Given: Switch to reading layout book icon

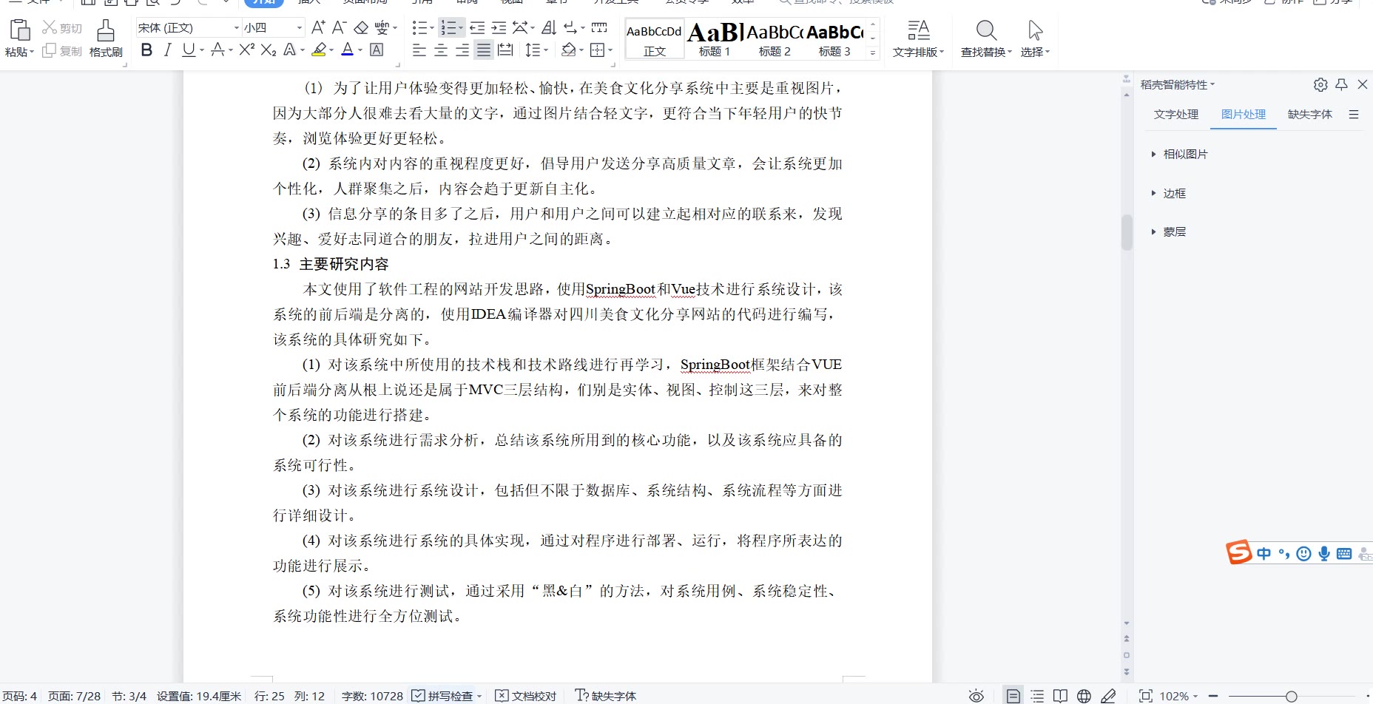Looking at the screenshot, I should [1060, 696].
